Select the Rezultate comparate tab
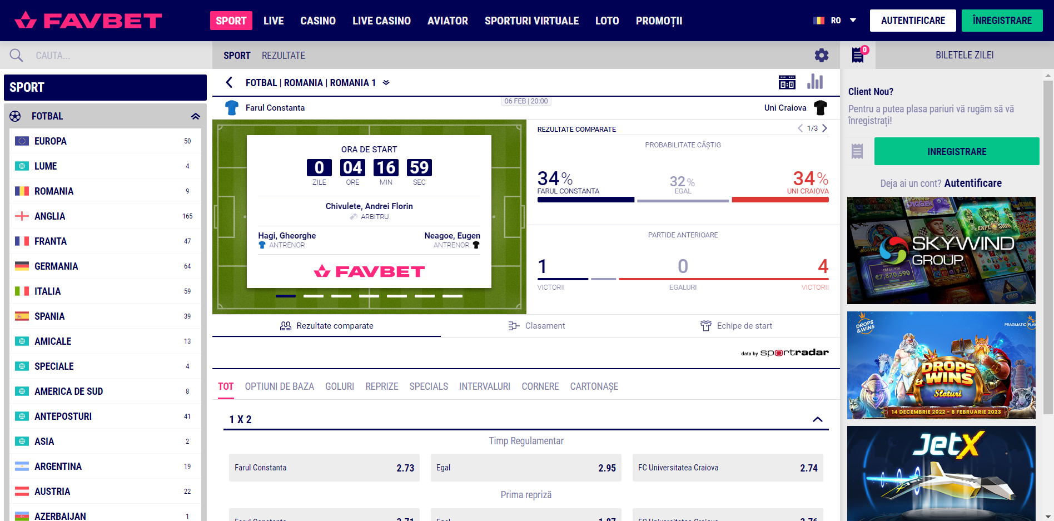This screenshot has width=1054, height=521. point(327,326)
